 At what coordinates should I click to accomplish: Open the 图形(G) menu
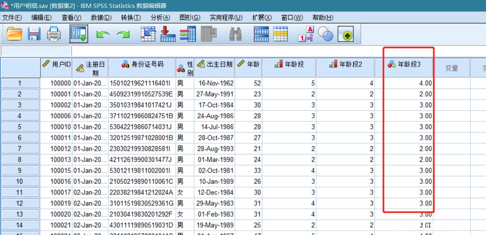click(190, 17)
